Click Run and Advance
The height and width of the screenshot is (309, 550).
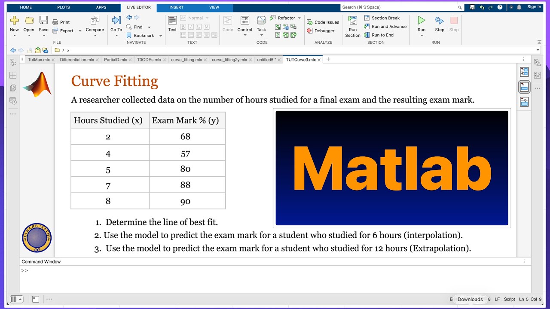pyautogui.click(x=385, y=27)
